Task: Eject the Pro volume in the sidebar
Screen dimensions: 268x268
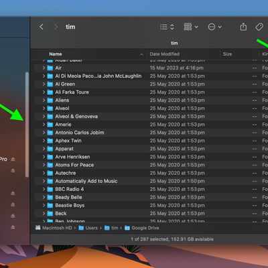Action: tap(13, 159)
